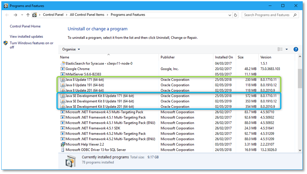Viewport: 307px width, 174px height.
Task: Select Java SE Development Kit 8 Update 191
Action: click(x=100, y=101)
